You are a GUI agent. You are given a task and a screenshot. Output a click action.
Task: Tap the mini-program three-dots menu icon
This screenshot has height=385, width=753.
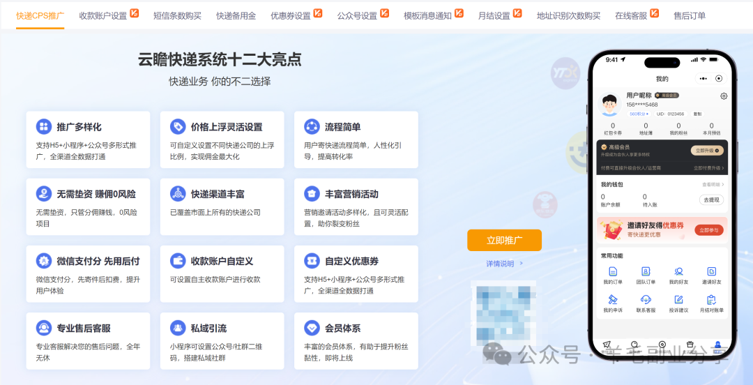[703, 78]
